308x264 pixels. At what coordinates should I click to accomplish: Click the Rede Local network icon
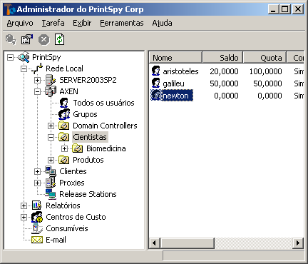pyautogui.click(x=37, y=68)
